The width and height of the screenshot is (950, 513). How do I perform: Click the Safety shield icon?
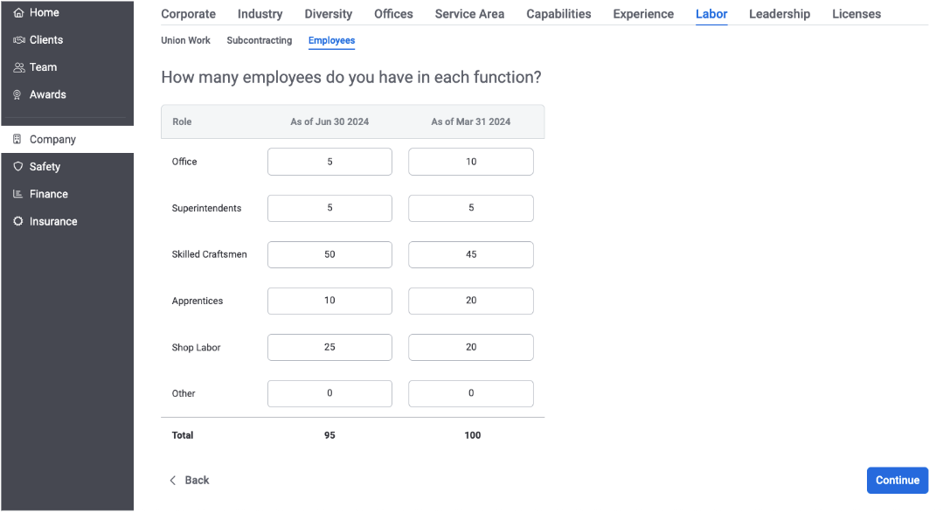tap(18, 167)
